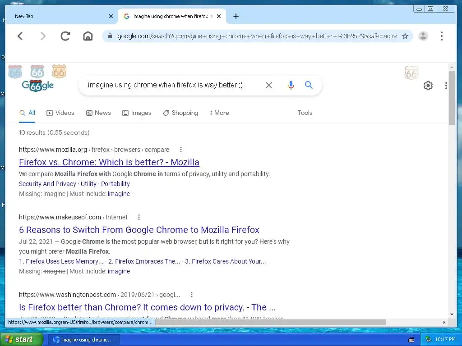
Task: Click the system tray network icon
Action: click(428, 340)
